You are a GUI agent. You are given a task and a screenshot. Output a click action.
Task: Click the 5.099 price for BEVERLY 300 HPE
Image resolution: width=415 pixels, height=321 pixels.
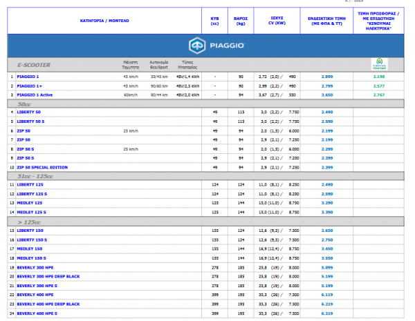point(327,268)
